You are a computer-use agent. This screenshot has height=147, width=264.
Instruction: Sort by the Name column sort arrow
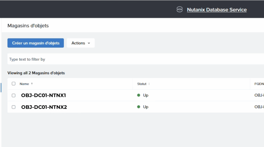tap(32, 84)
